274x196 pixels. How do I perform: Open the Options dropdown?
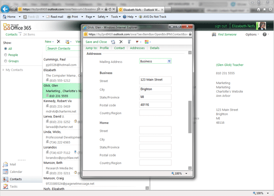coord(252,34)
